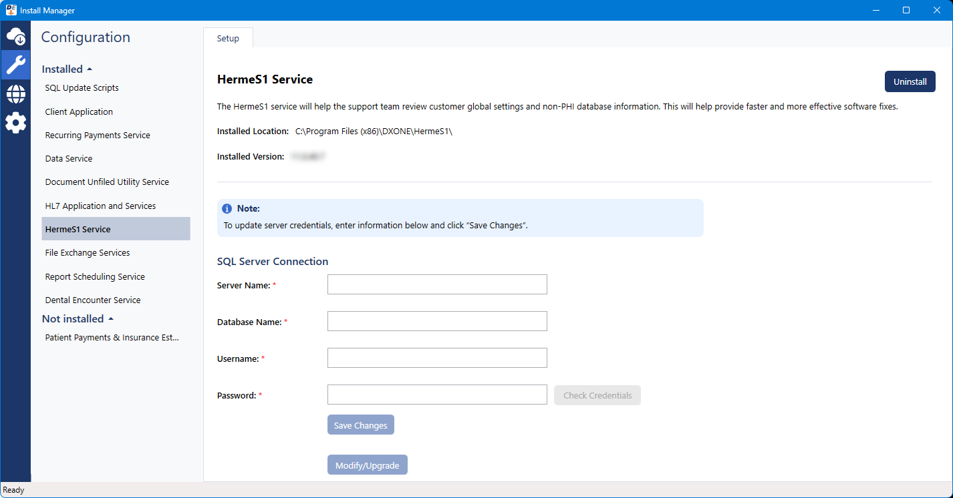Viewport: 953px width, 498px height.
Task: Open the cloud download section icon
Action: (x=15, y=36)
